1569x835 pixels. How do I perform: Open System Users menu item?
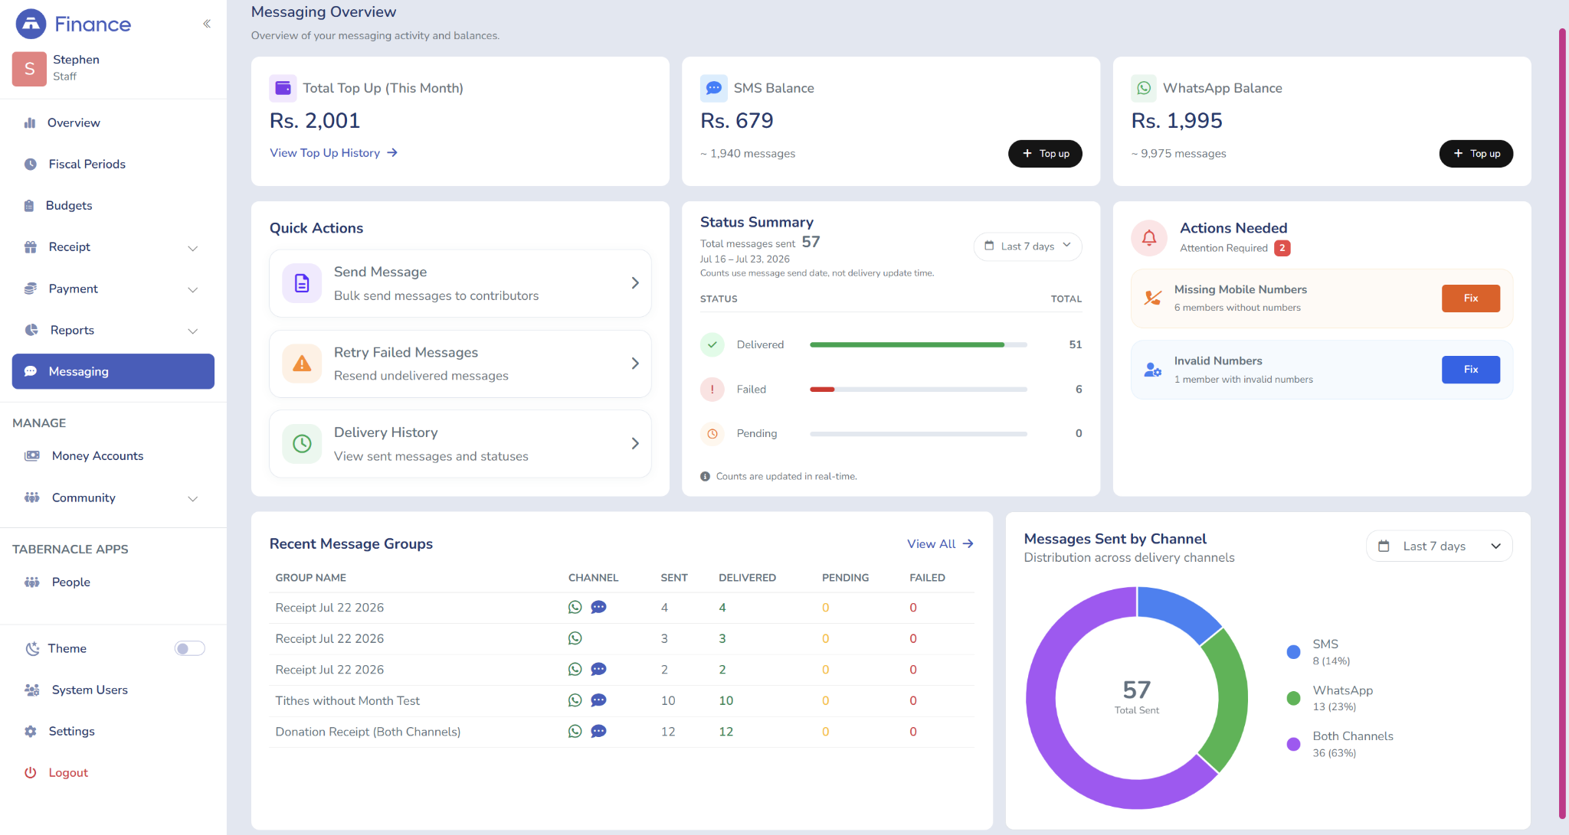[x=113, y=690]
